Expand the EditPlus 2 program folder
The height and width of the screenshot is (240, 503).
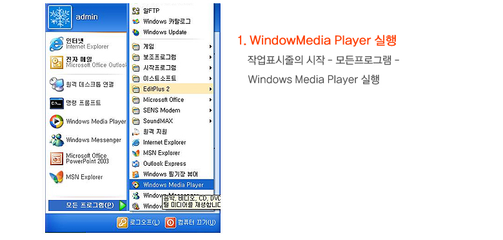tap(172, 89)
